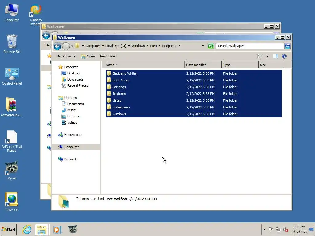Click the Computer breadcrumb segment
This screenshot has width=315, height=236.
(x=93, y=46)
